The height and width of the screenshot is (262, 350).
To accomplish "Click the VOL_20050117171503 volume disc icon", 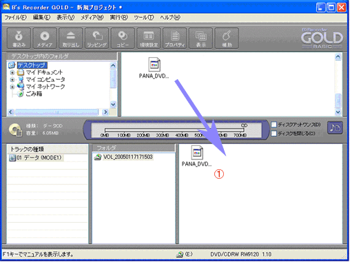I will pyautogui.click(x=98, y=157).
